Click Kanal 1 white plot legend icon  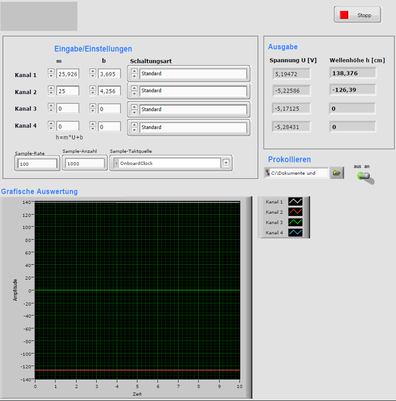pyautogui.click(x=295, y=202)
